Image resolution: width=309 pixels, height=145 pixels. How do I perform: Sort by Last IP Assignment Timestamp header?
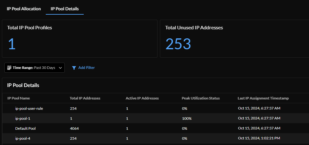263,98
